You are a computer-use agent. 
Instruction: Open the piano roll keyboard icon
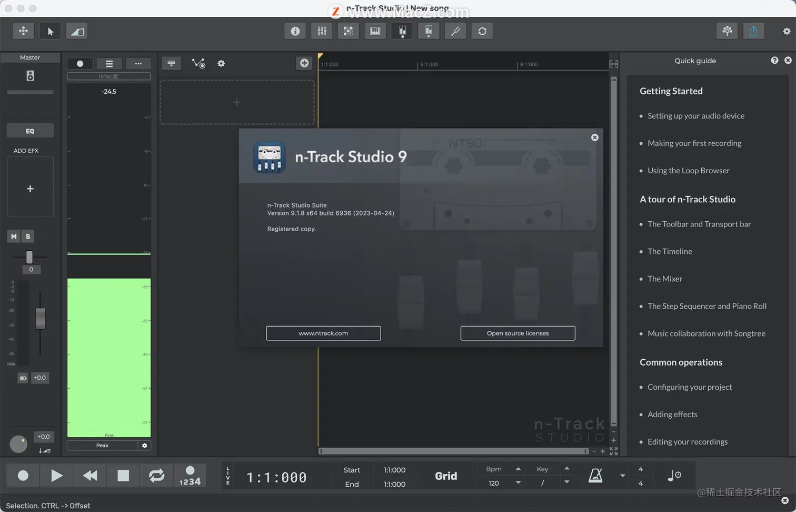coord(375,31)
